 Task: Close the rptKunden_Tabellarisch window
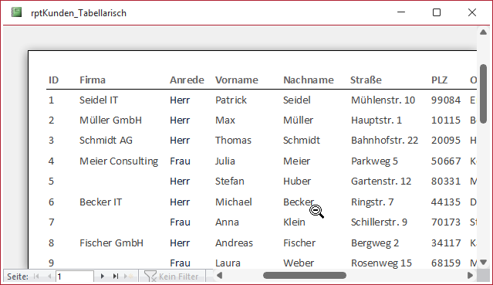coord(472,12)
